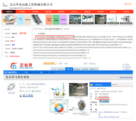Switch to the 企业名录 tab
Screen dimensions: 136x121
61,69
